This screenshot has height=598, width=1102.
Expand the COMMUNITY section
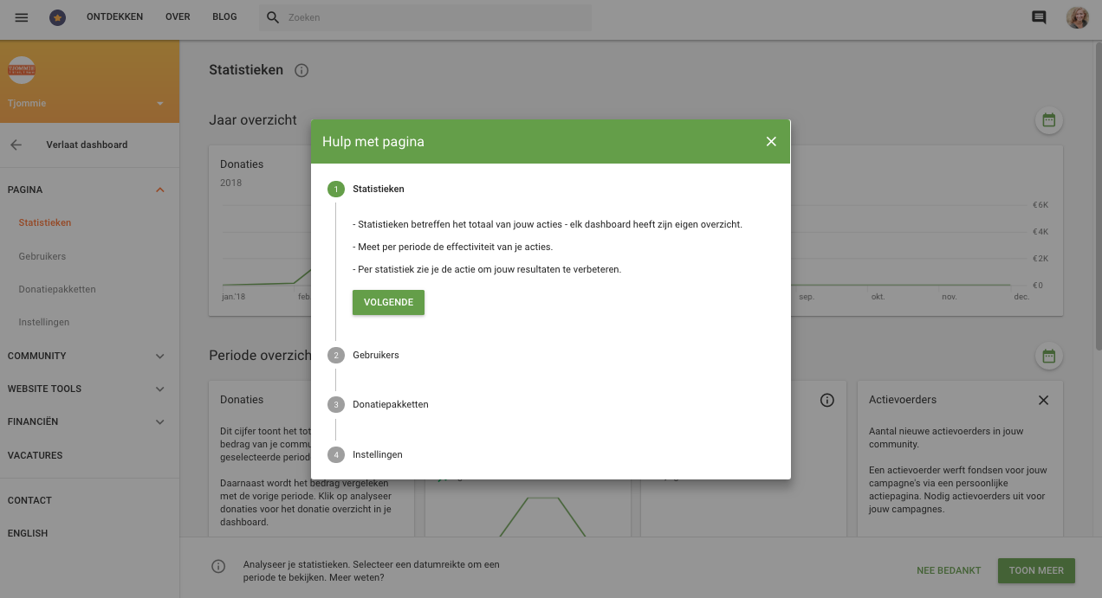pyautogui.click(x=160, y=356)
